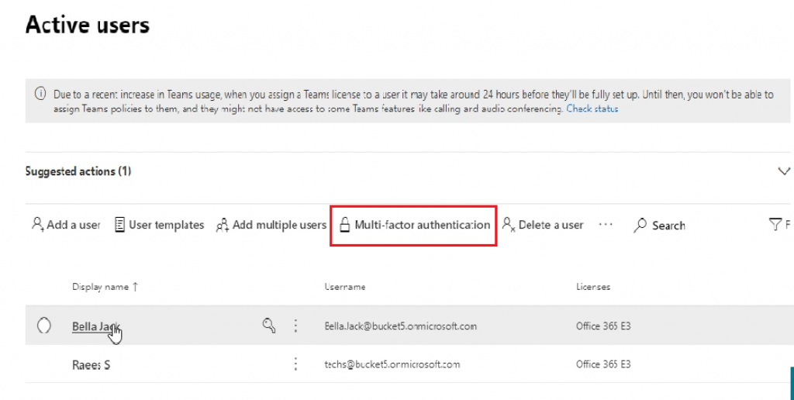
Task: Reset password key icon for Bella Jack
Action: pos(269,325)
